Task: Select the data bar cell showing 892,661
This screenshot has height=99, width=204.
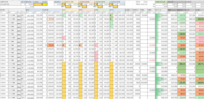Action: coord(161,79)
